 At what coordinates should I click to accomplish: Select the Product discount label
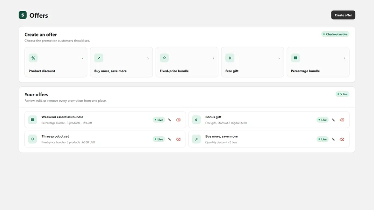pos(42,71)
